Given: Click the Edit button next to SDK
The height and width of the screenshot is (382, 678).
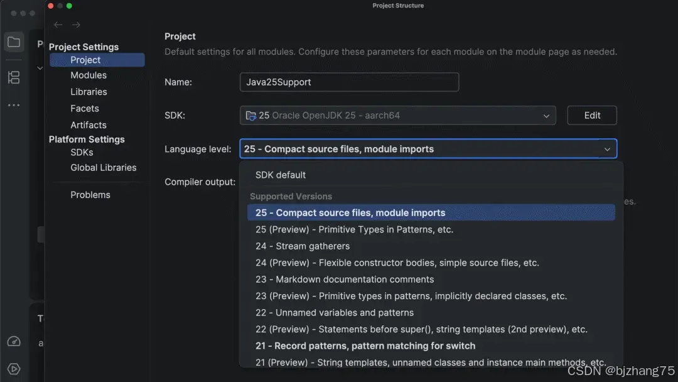Looking at the screenshot, I should (x=592, y=116).
